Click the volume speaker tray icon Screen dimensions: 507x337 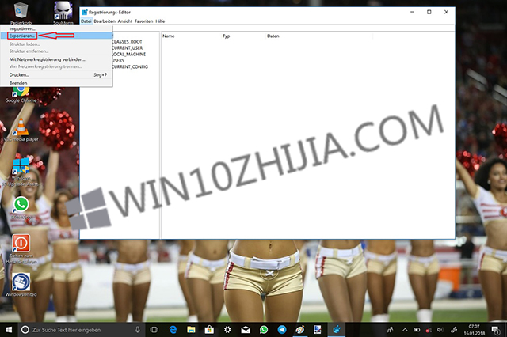coord(440,330)
